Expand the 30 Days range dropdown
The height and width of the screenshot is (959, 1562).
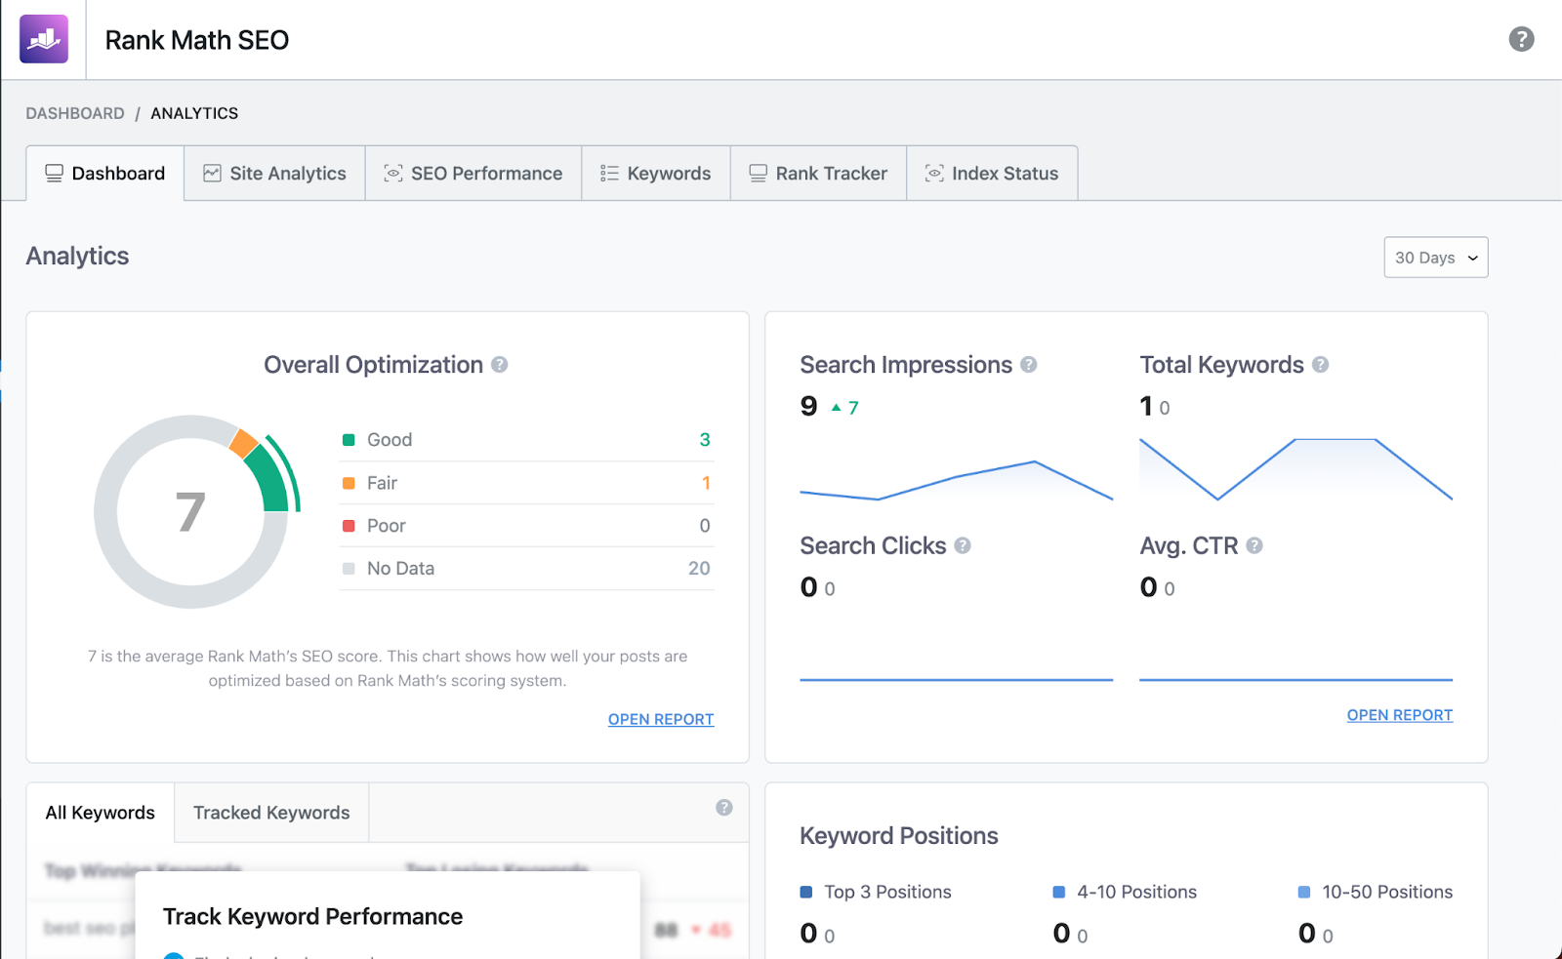(1436, 258)
